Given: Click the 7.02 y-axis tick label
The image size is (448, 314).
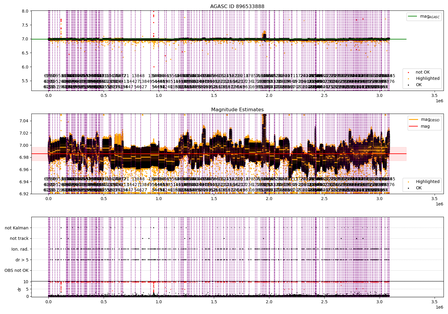Looking at the screenshot, I should (x=24, y=133).
